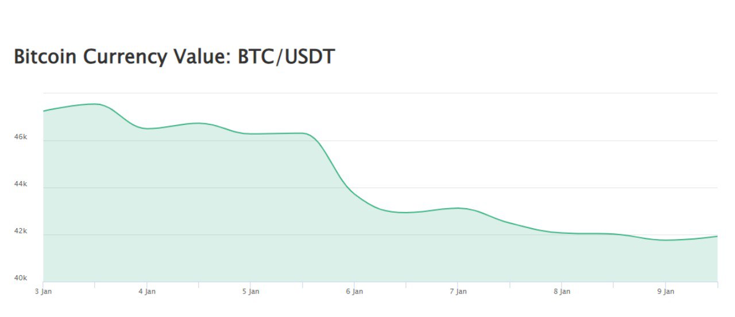Click the 6 Jan x-axis label
Image resolution: width=735 pixels, height=317 pixels.
(354, 292)
